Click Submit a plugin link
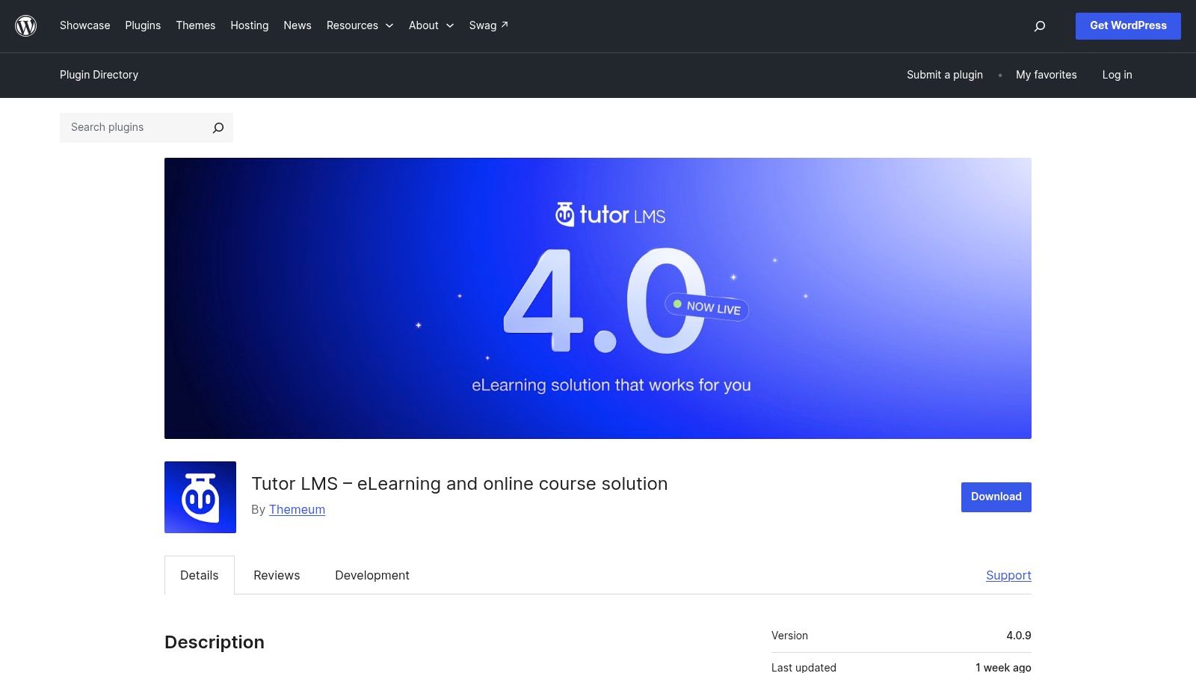Viewport: 1196px width, 673px height. click(945, 75)
